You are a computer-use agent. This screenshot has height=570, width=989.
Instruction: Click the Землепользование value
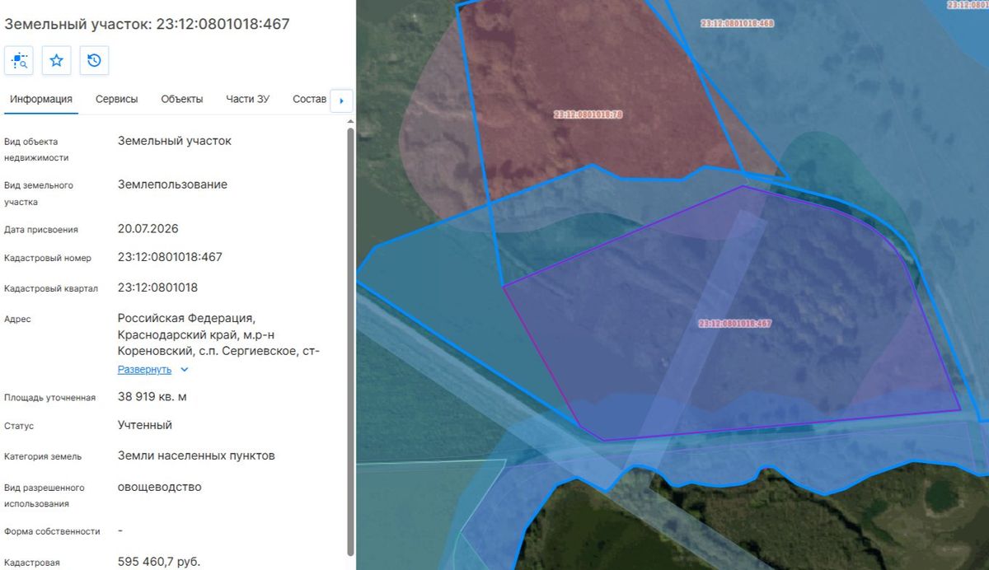coord(173,185)
